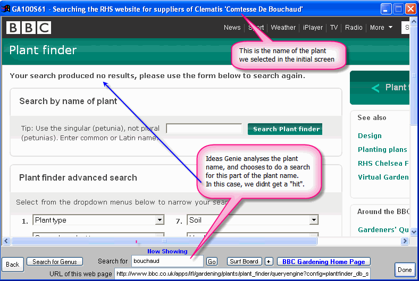Click the Done button
This screenshot has width=419, height=281.
[x=405, y=270]
